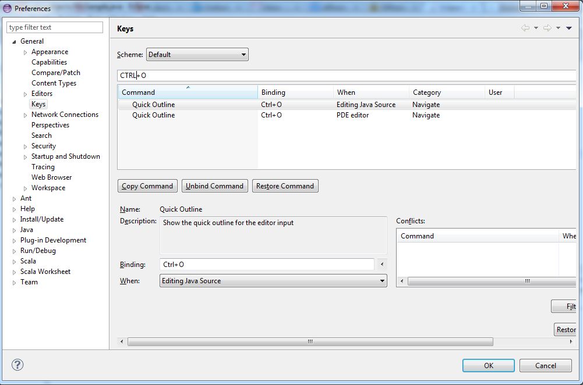Viewport: 583px width, 385px height.
Task: Sort by the Binding column header
Action: point(296,92)
